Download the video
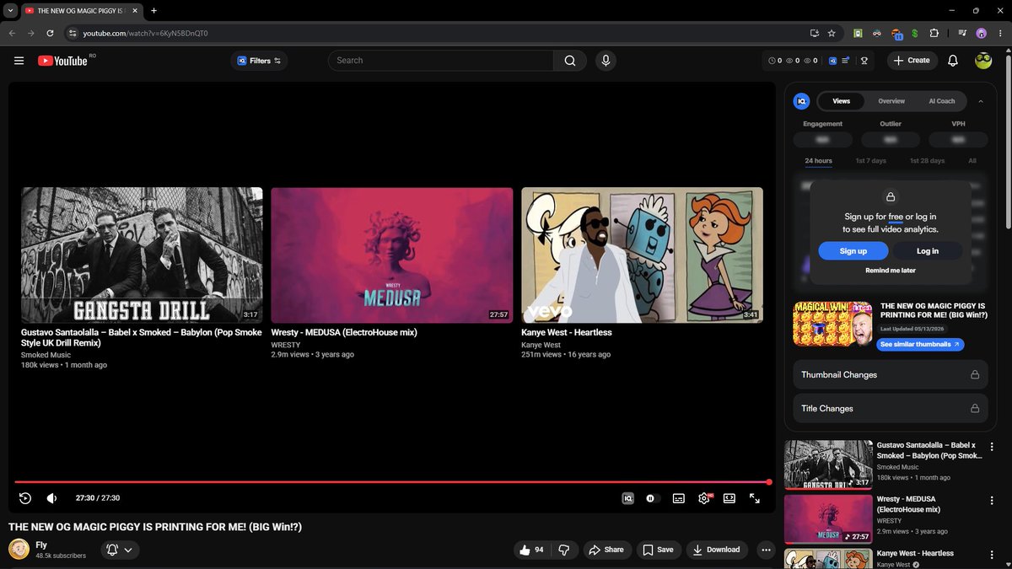 [x=716, y=550]
